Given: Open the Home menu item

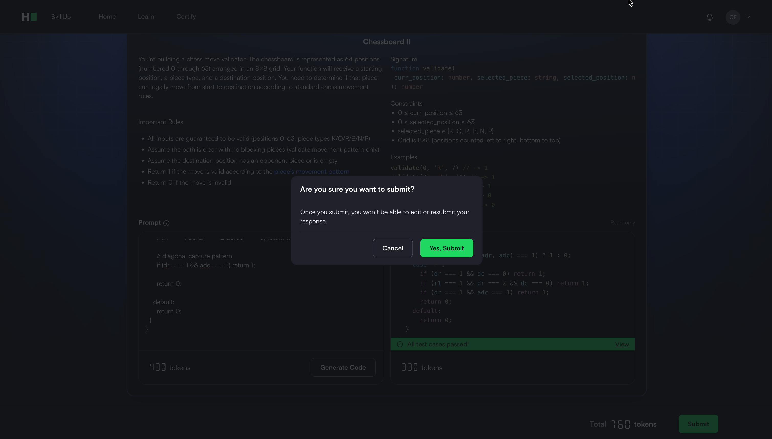Looking at the screenshot, I should pyautogui.click(x=107, y=17).
